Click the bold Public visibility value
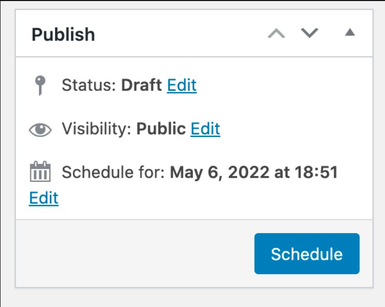 click(161, 129)
